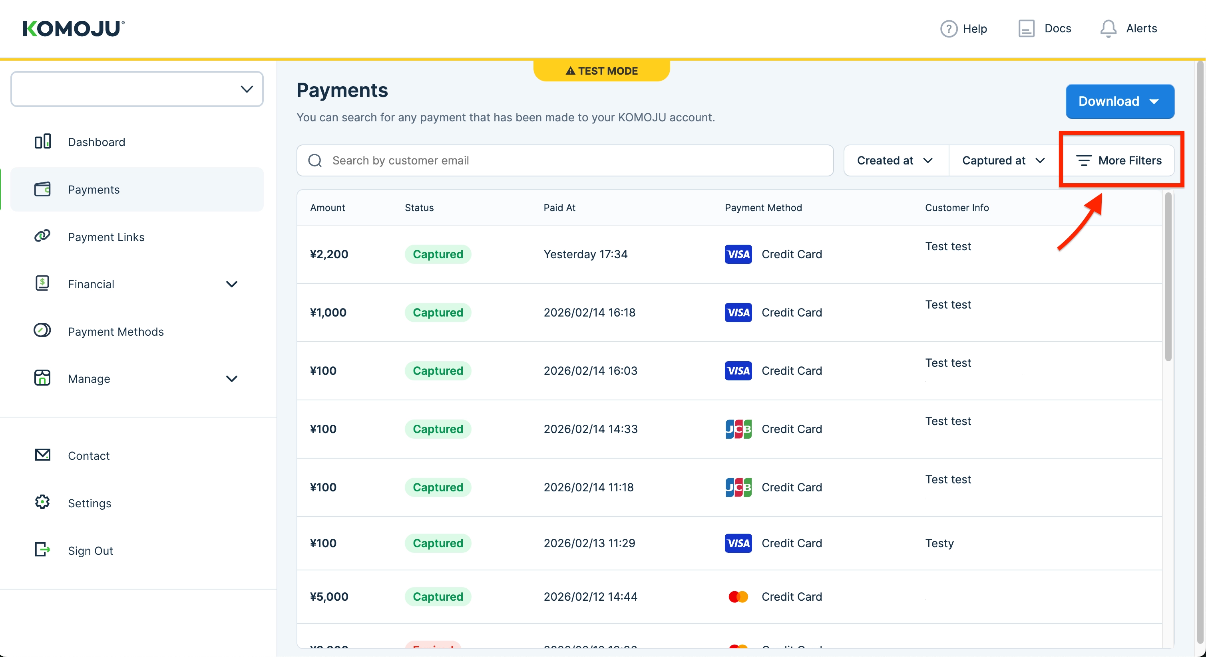1206x657 pixels.
Task: Click the Sign Out icon
Action: [43, 550]
